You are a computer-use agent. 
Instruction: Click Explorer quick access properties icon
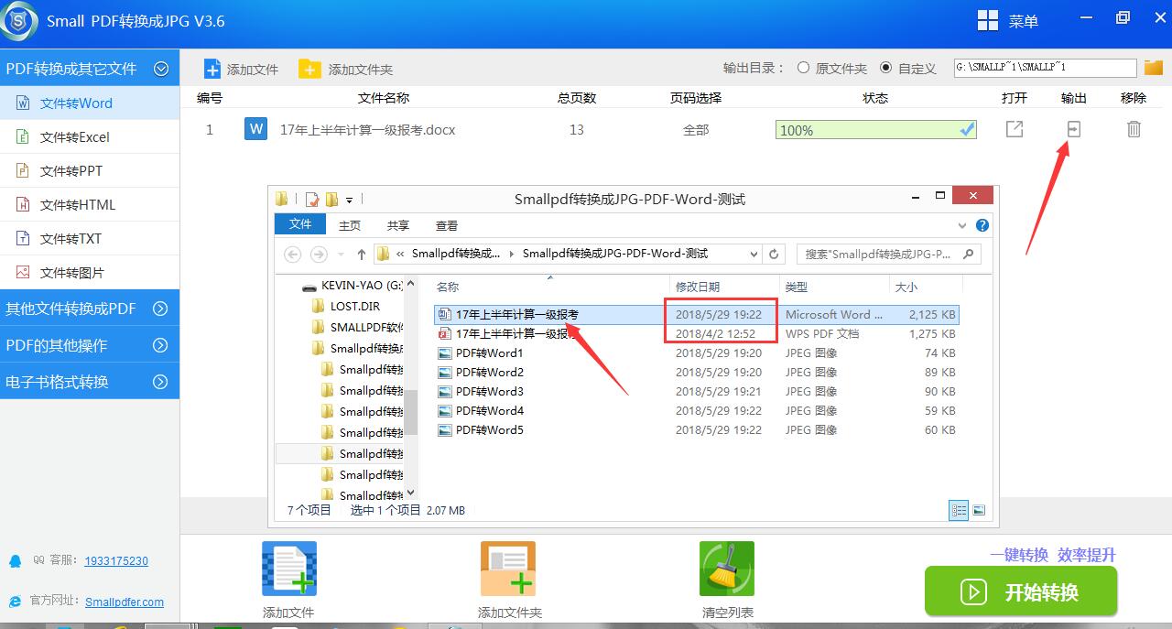click(x=312, y=199)
